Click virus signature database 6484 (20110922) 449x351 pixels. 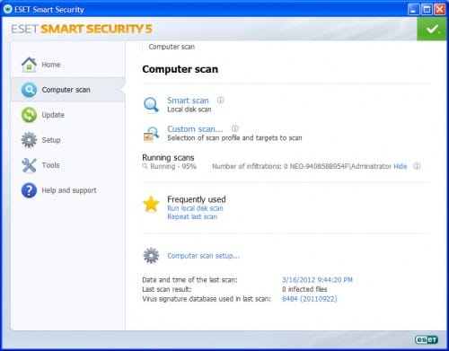(310, 299)
